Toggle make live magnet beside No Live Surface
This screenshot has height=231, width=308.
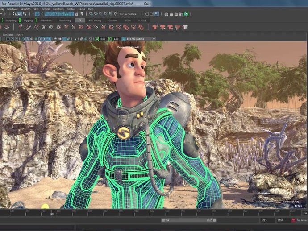116,14
